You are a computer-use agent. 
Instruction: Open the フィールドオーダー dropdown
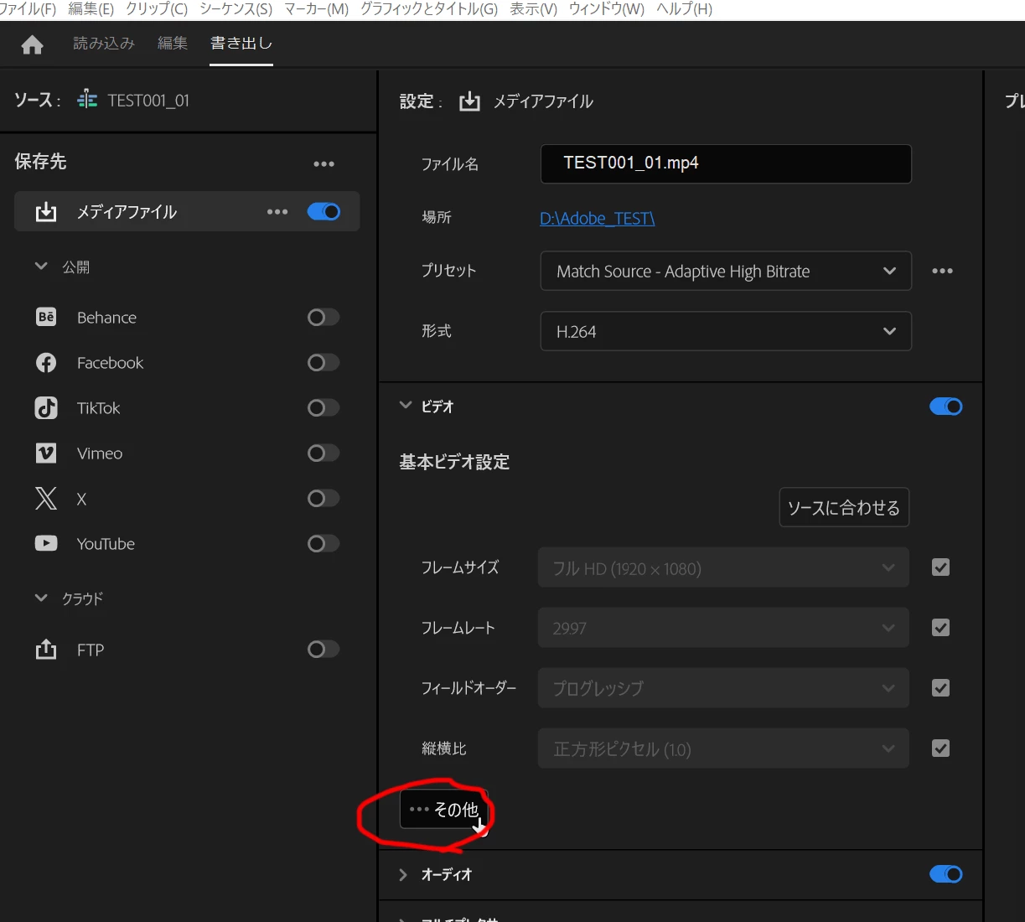coord(723,688)
